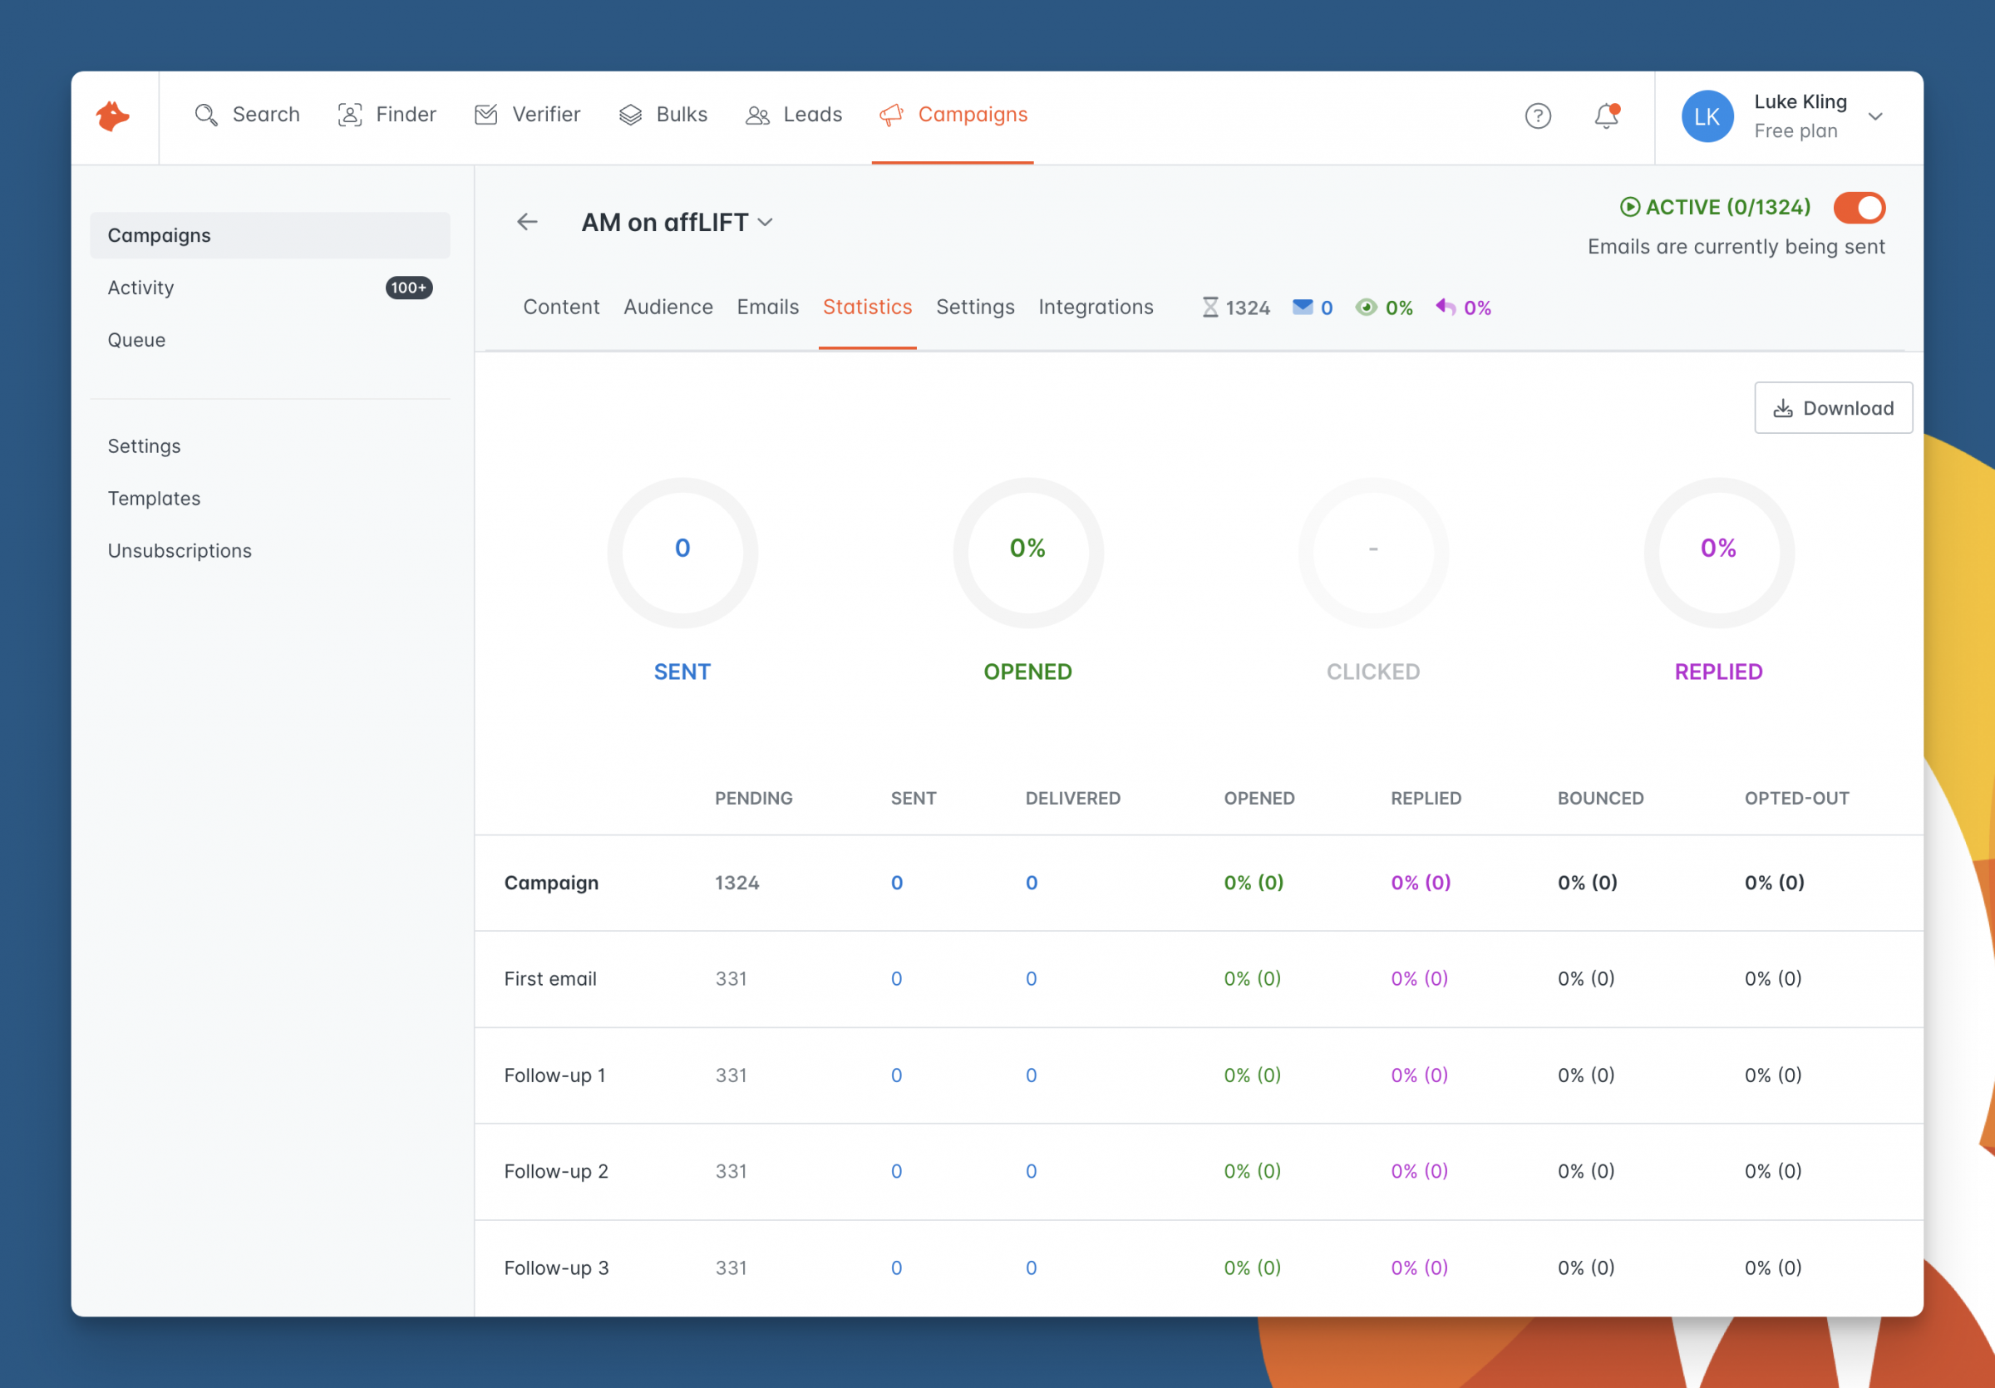Viewport: 1995px width, 1388px height.
Task: Click the eye open-rate icon
Action: [1367, 307]
